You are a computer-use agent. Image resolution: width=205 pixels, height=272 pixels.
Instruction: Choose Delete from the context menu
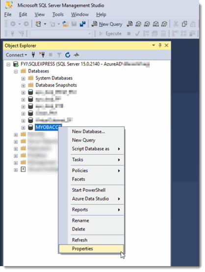coord(91,229)
